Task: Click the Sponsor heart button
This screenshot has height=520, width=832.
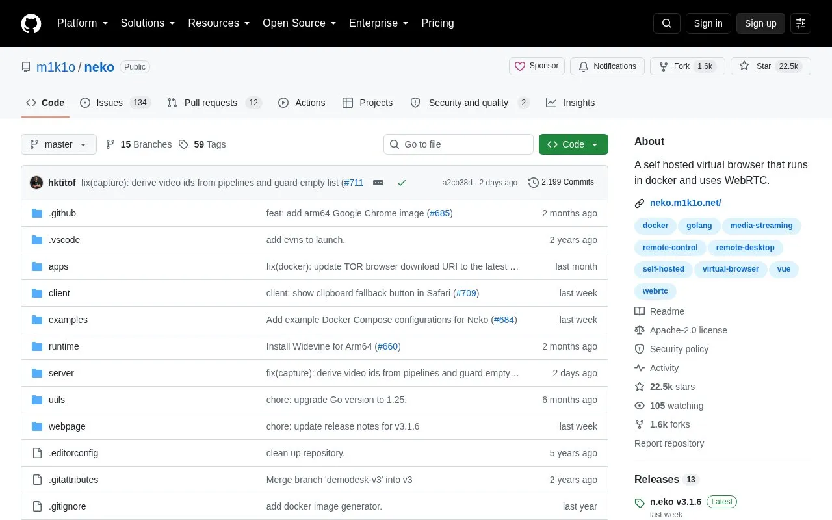Action: coord(537,66)
